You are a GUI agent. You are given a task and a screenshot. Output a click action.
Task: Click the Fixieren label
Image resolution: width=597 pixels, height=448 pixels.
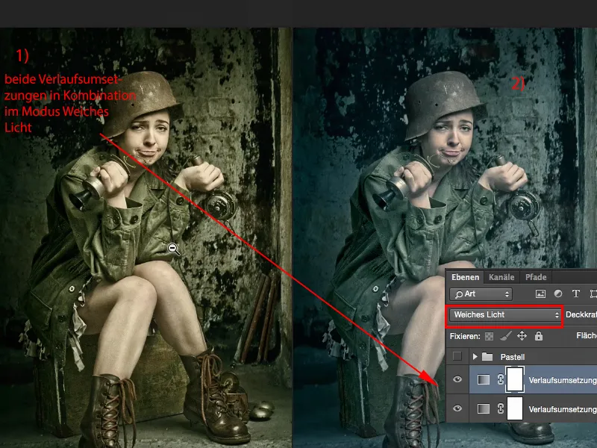466,337
